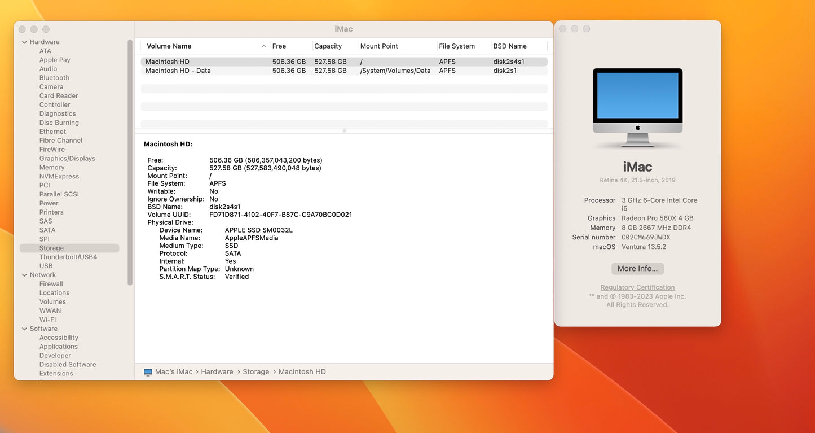Screen dimensions: 815x433
Task: Select Thunderbolt/USB4 in the sidebar
Action: pyautogui.click(x=68, y=257)
